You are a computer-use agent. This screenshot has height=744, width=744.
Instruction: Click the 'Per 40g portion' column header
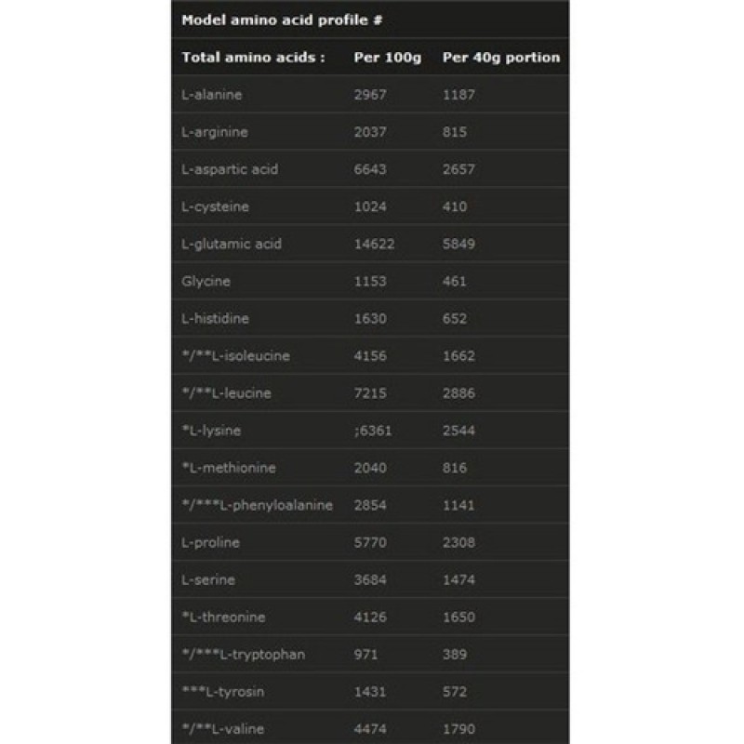(x=501, y=57)
